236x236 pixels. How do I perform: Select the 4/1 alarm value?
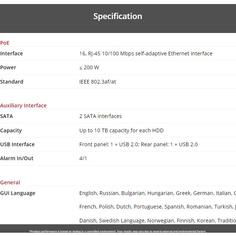pyautogui.click(x=83, y=158)
